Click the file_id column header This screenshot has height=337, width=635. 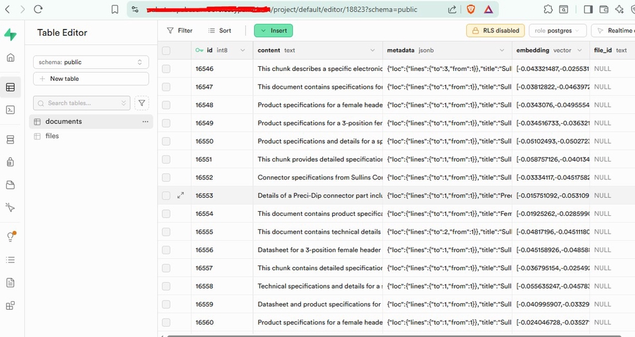coord(613,50)
